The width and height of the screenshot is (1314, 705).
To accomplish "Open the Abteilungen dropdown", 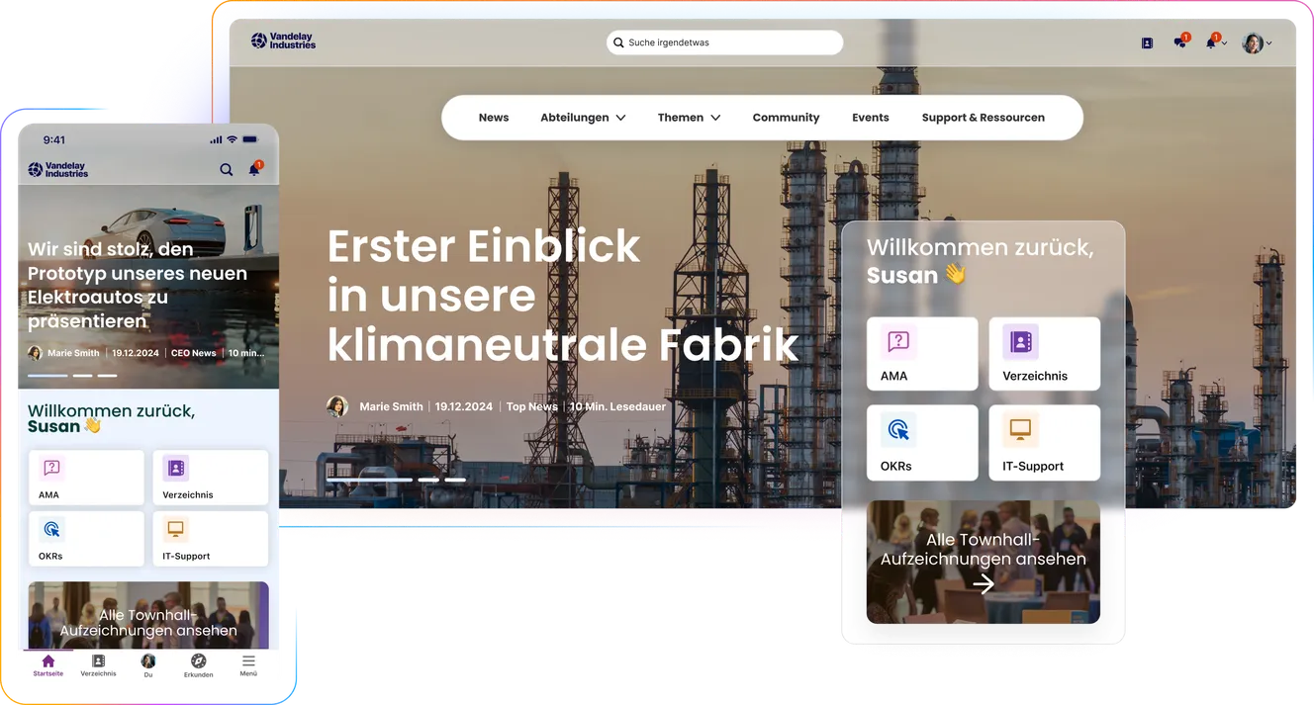I will 583,117.
